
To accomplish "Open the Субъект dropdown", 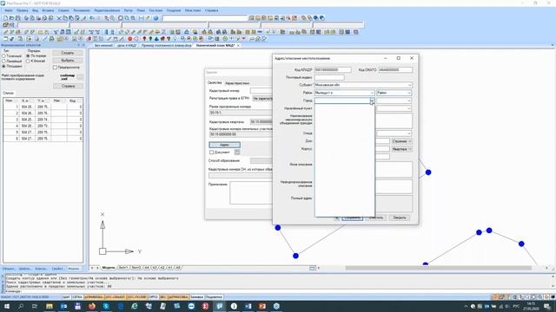I will [x=409, y=85].
